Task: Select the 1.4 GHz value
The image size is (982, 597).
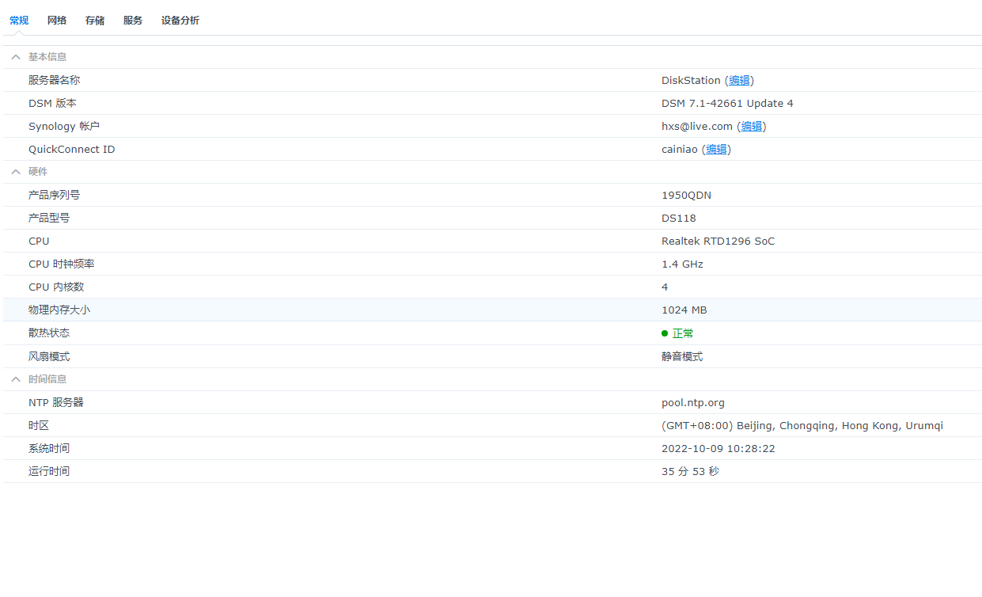Action: (682, 264)
